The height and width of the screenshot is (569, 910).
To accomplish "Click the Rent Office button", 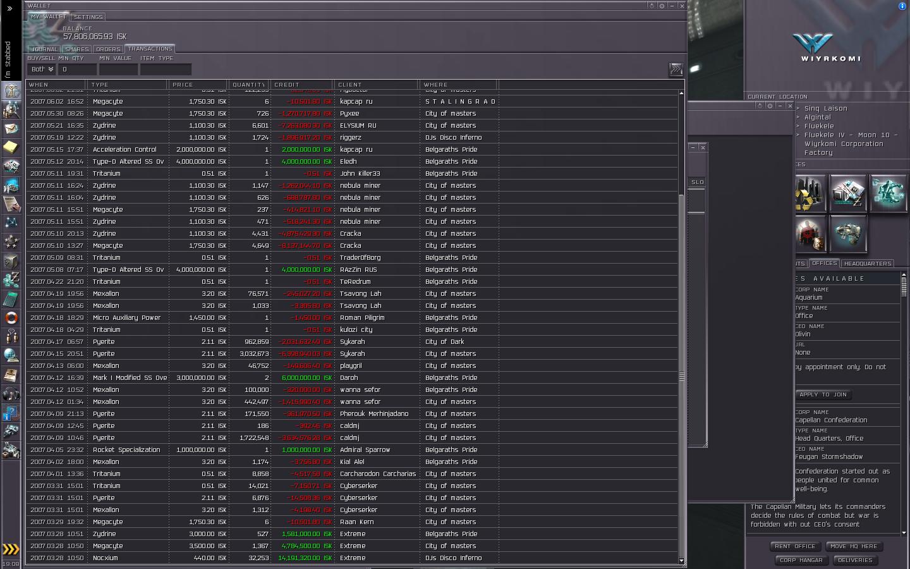I will [795, 546].
